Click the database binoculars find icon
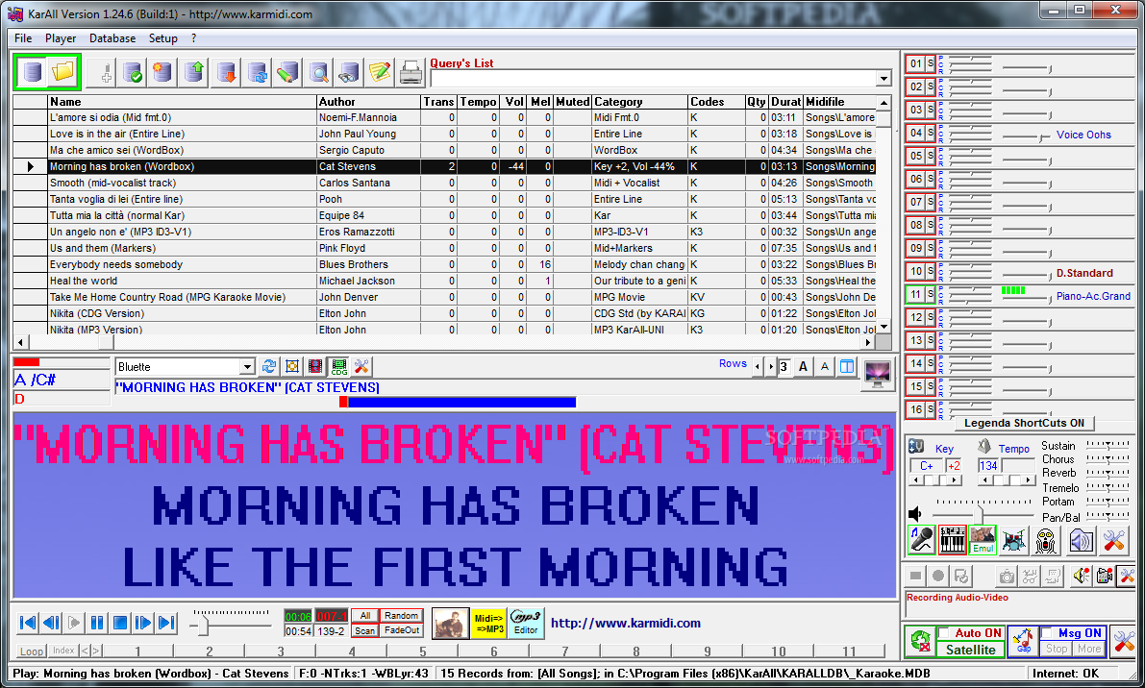 coord(349,72)
